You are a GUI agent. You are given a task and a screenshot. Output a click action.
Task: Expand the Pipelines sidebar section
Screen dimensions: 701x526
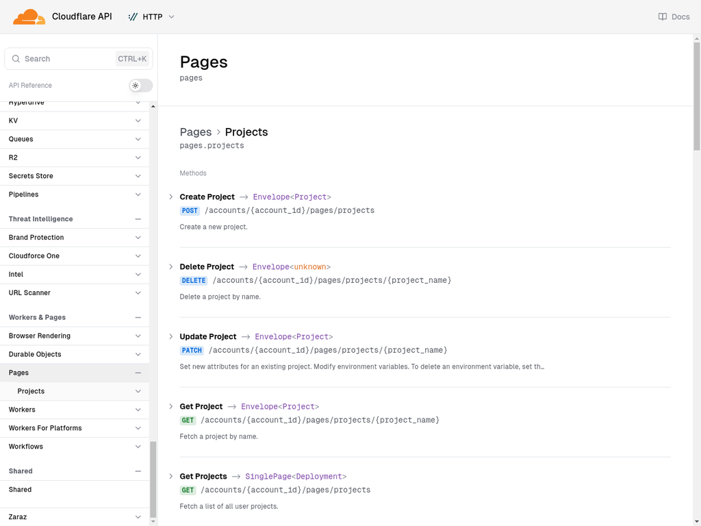coord(138,195)
